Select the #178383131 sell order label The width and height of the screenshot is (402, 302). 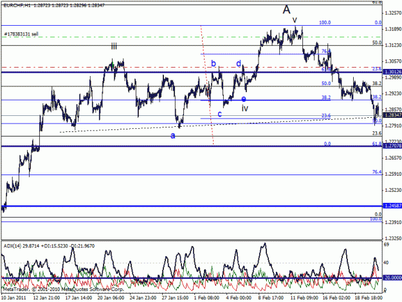(21, 34)
